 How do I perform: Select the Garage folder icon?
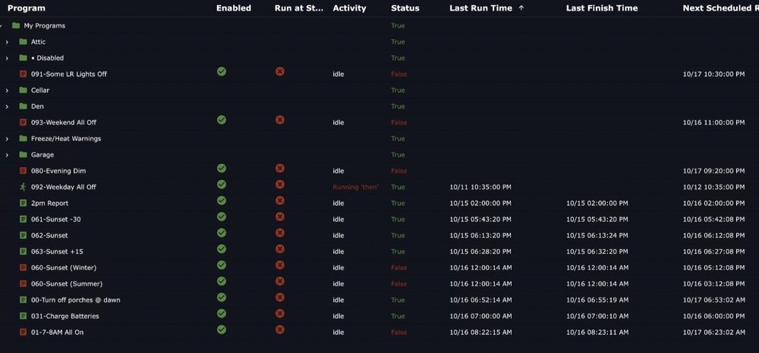(23, 155)
